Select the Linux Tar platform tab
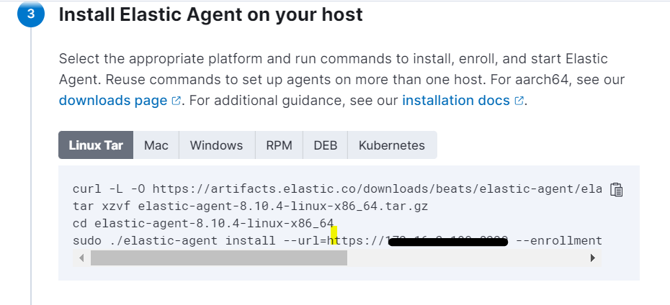This screenshot has width=670, height=305. point(96,145)
